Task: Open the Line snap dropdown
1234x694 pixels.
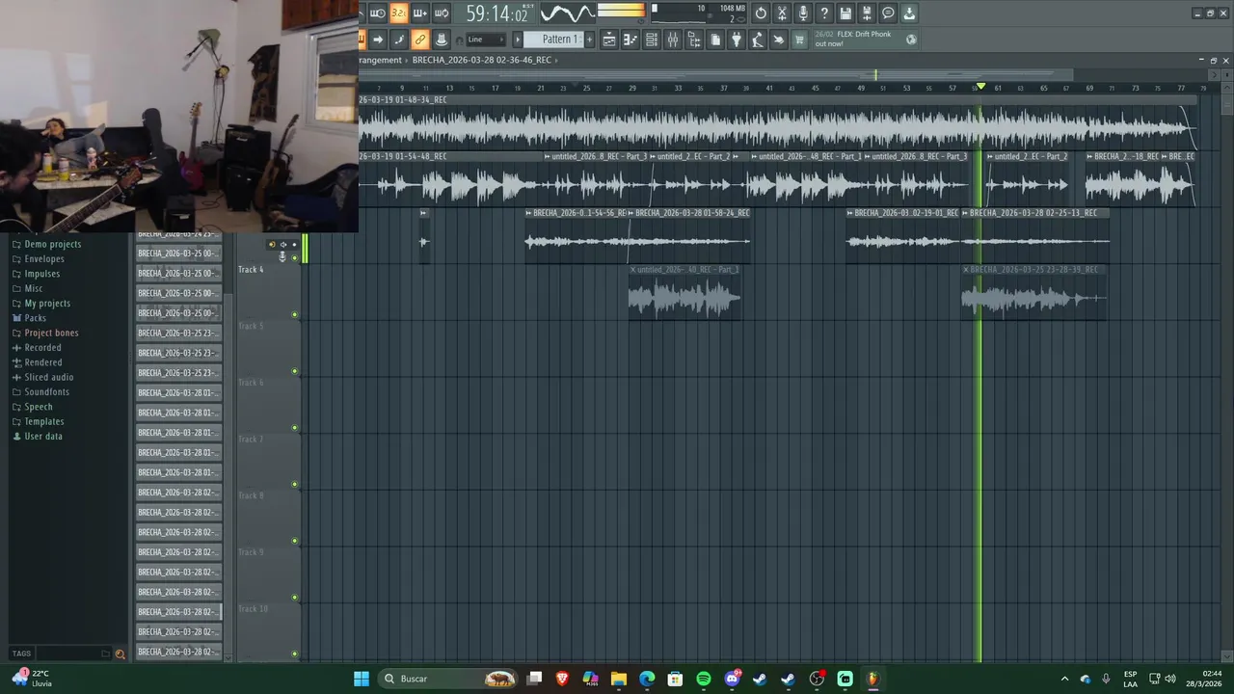Action: click(487, 40)
